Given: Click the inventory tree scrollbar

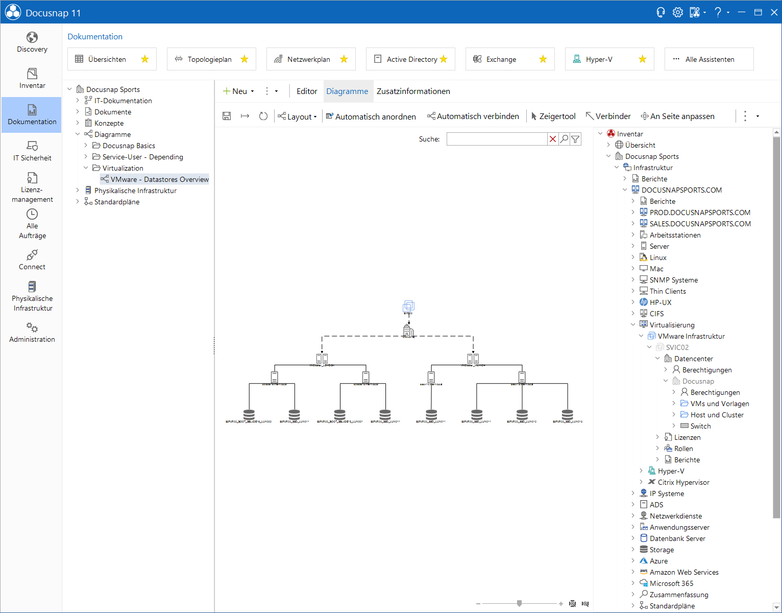Looking at the screenshot, I should (x=777, y=327).
